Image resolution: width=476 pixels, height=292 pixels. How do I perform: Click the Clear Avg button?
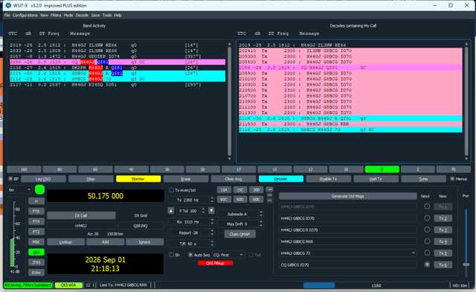[x=234, y=179]
